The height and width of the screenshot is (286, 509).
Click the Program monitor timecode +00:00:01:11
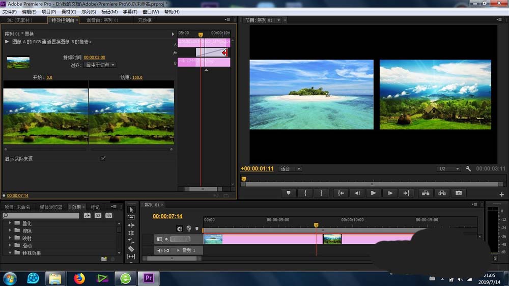257,168
